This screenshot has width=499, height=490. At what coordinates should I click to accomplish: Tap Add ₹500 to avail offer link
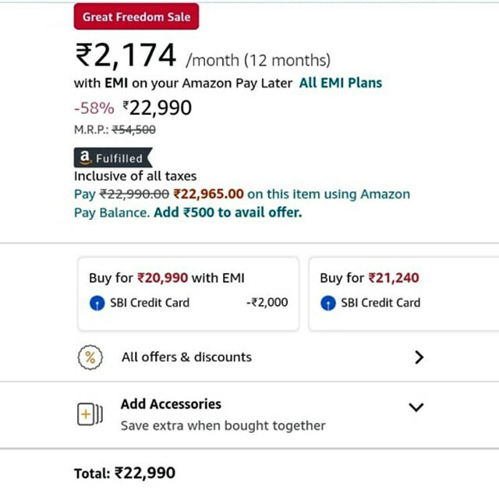pos(228,212)
